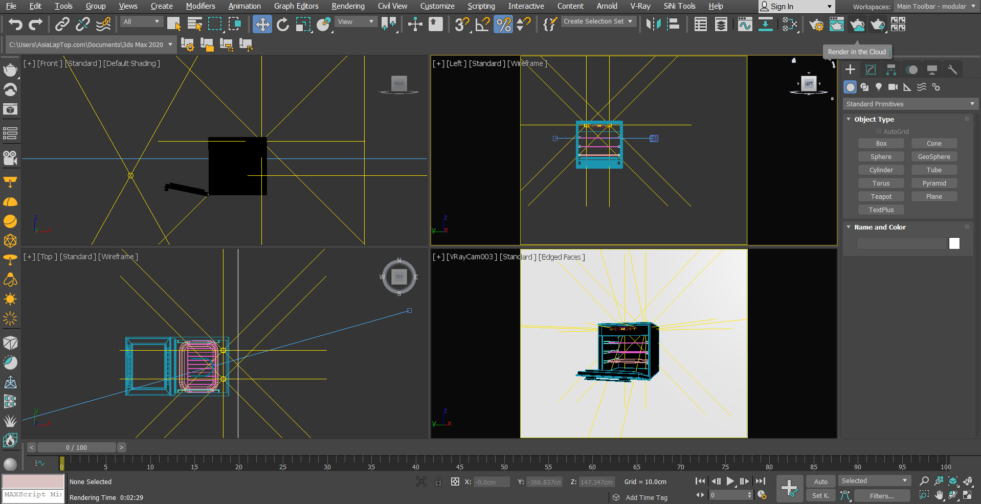Image resolution: width=981 pixels, height=504 pixels.
Task: Click the Mirror tool icon
Action: (653, 24)
